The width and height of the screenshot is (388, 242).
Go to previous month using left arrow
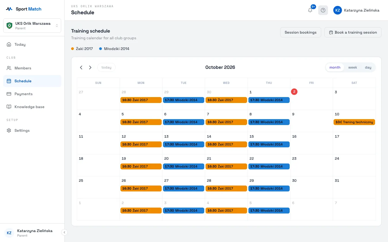[x=81, y=67]
